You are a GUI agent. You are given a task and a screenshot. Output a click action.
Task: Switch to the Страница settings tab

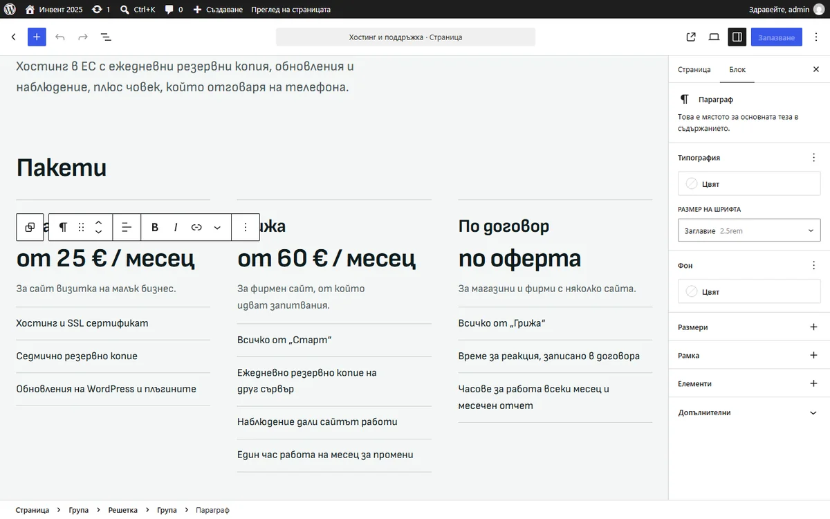point(694,69)
